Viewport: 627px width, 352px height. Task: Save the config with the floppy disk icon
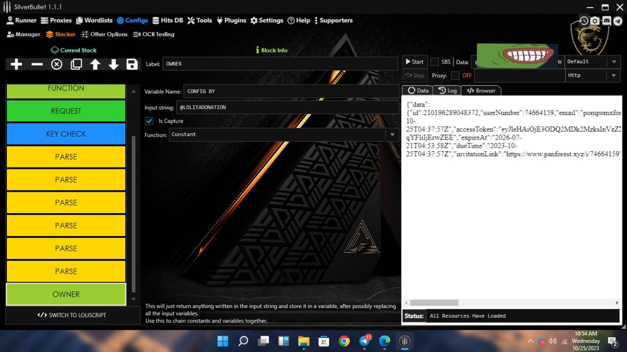132,64
